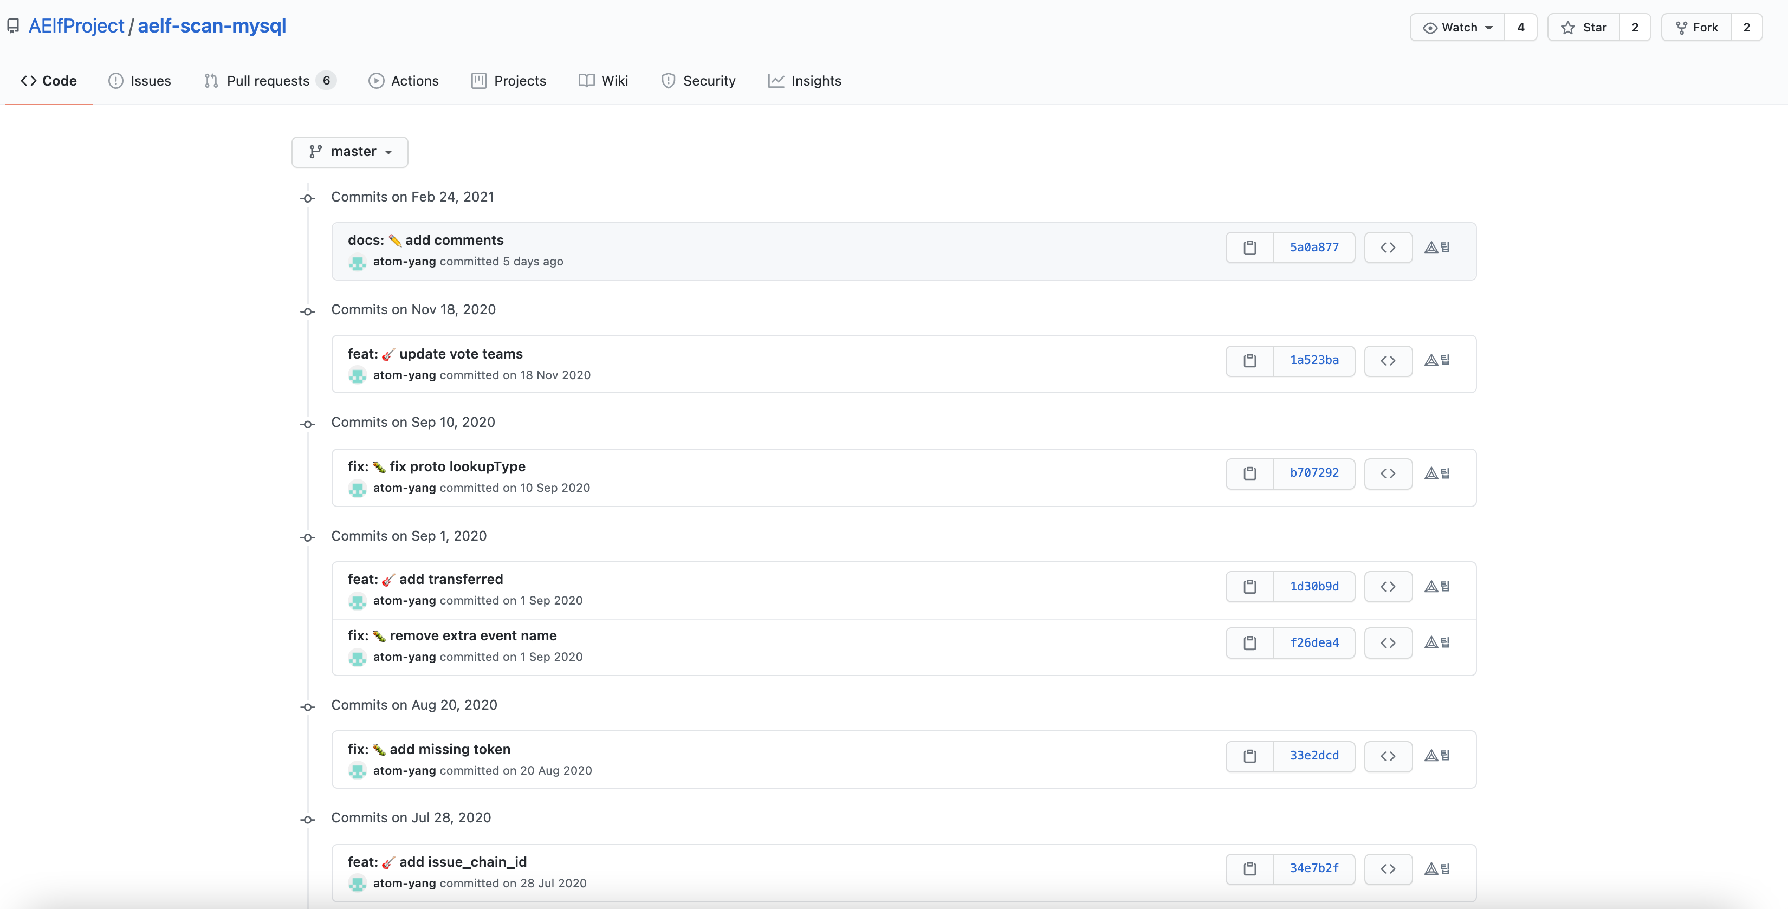Copy full SHA for commit 1d30b9d
The image size is (1788, 909).
coord(1249,587)
